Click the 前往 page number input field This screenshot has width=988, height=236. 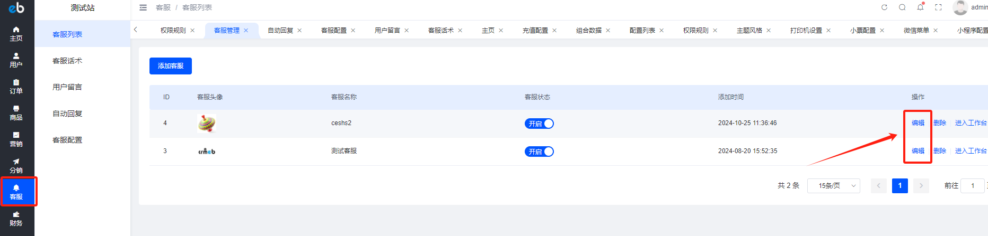[973, 186]
